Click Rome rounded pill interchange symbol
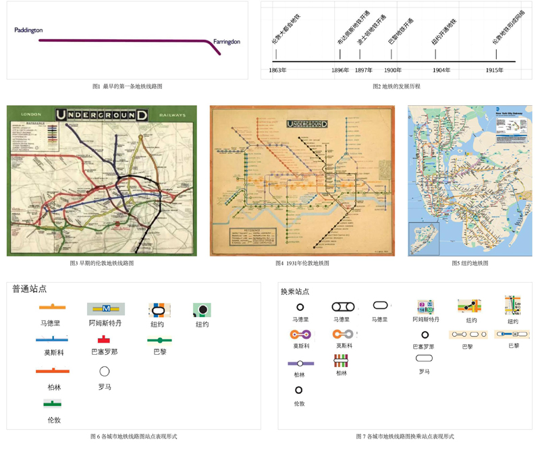540x454 pixels. tap(425, 358)
